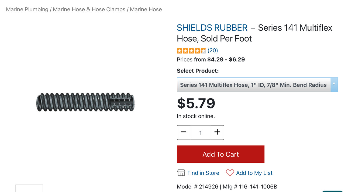
Task: View the (20) customer reviews link
Action: pyautogui.click(x=213, y=50)
